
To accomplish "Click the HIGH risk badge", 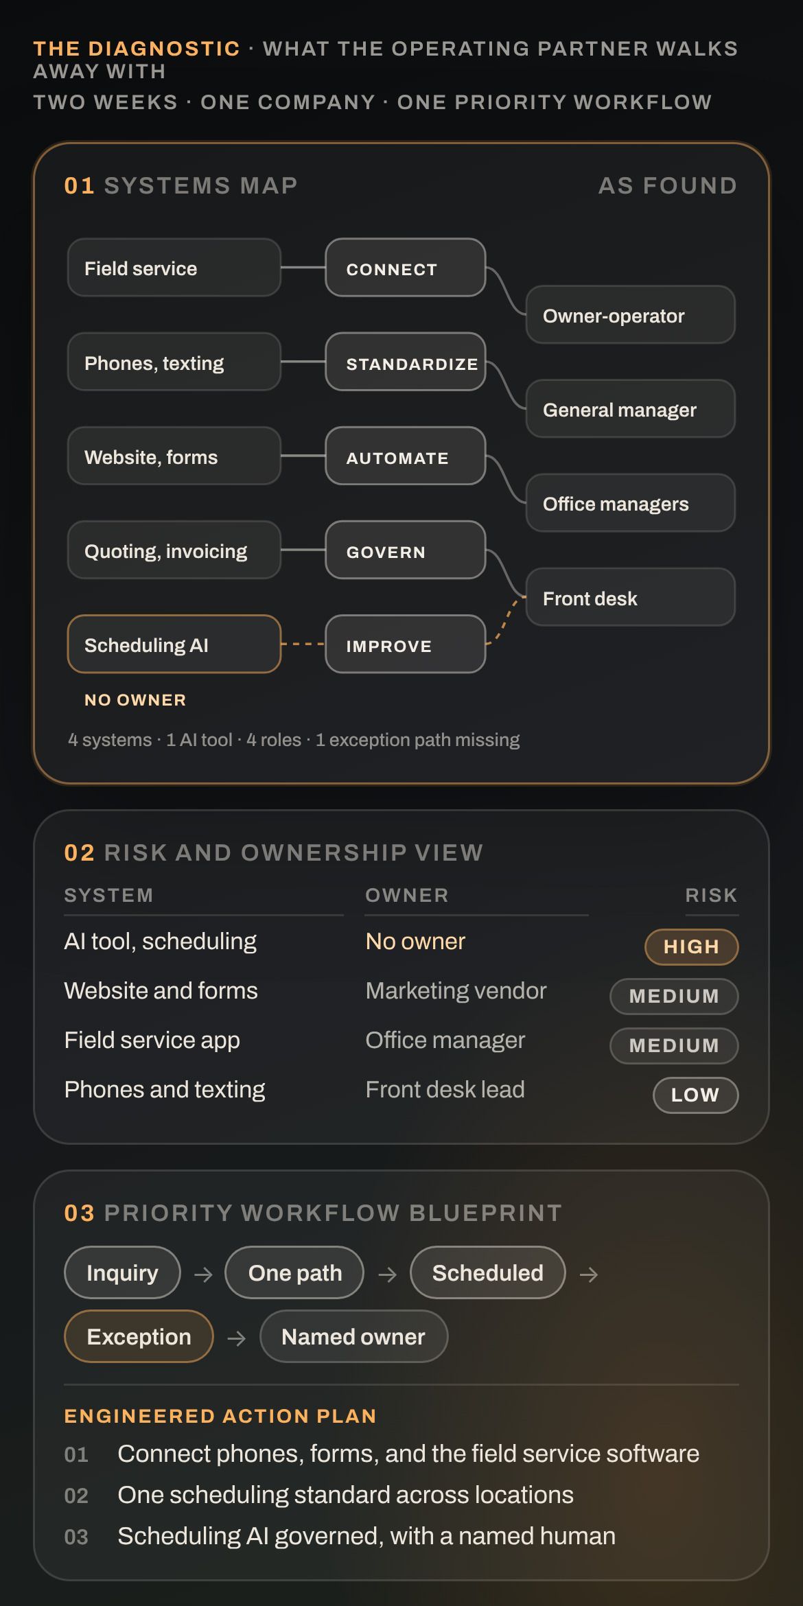I will 692,946.
